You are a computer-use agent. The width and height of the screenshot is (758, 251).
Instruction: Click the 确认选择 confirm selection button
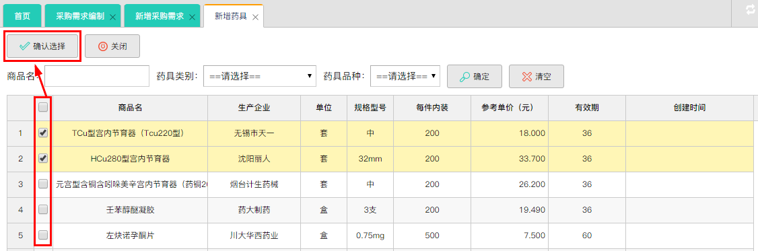(x=42, y=46)
